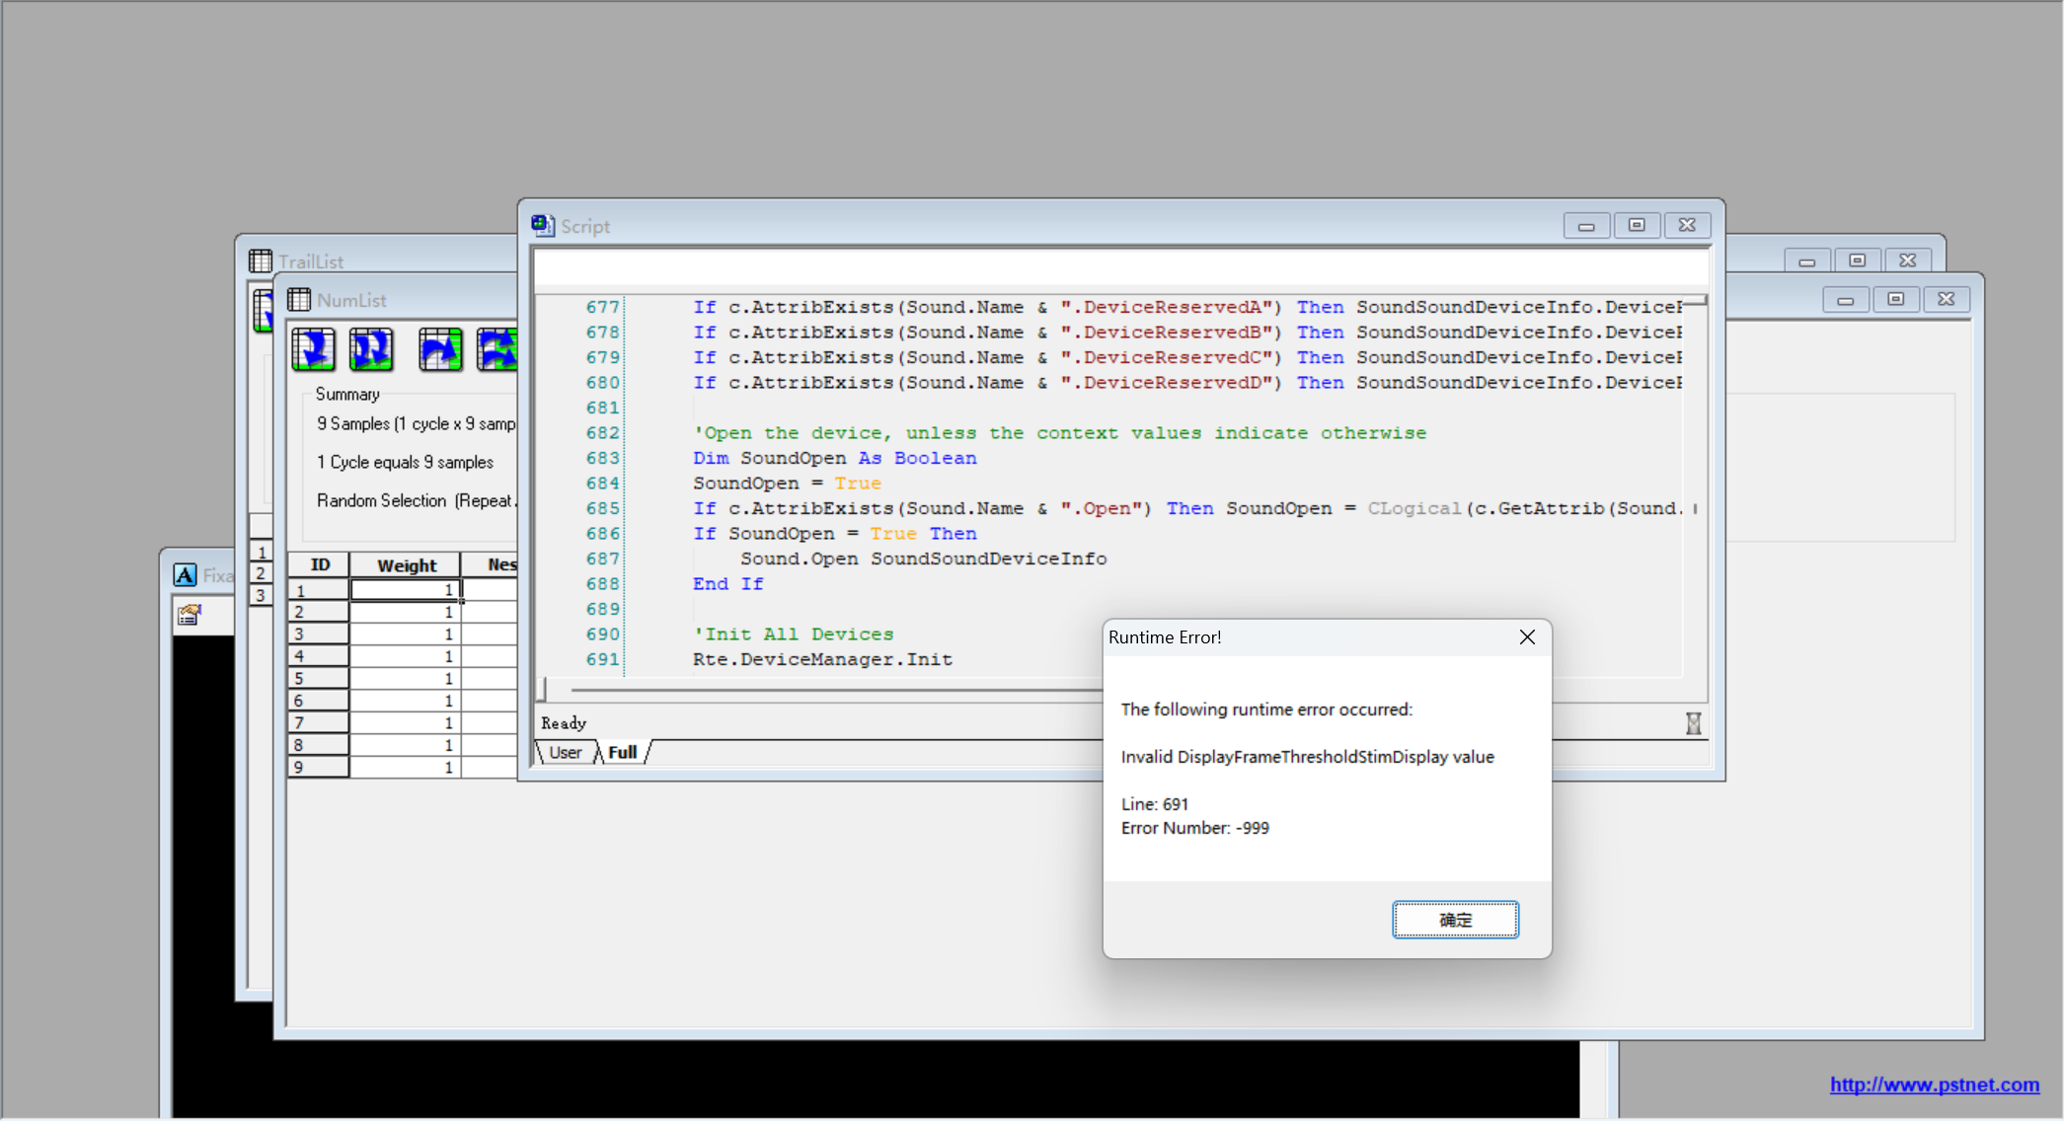Click the Add Level icon in NumList
Screen dimensions: 2064x1121
point(314,349)
